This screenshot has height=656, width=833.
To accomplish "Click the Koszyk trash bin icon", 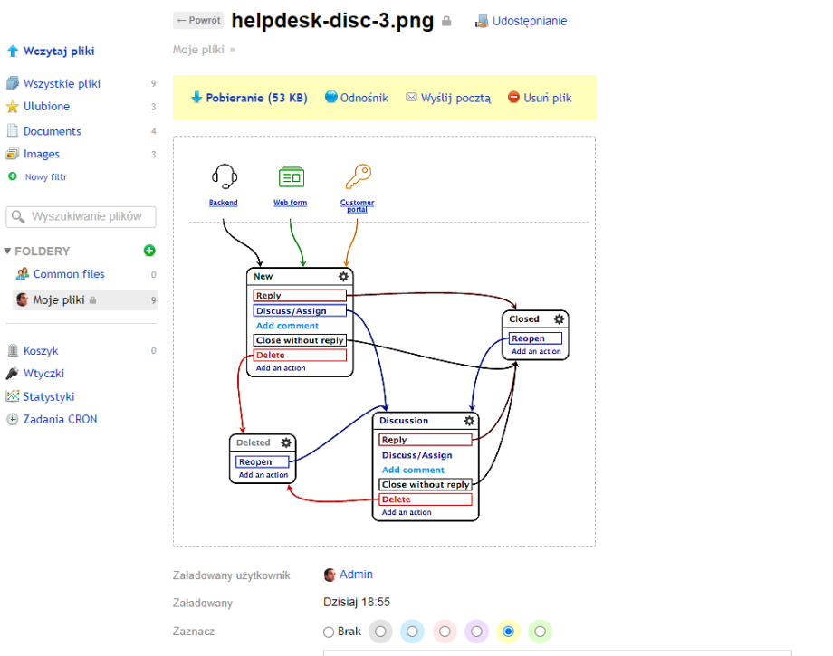I will [13, 351].
